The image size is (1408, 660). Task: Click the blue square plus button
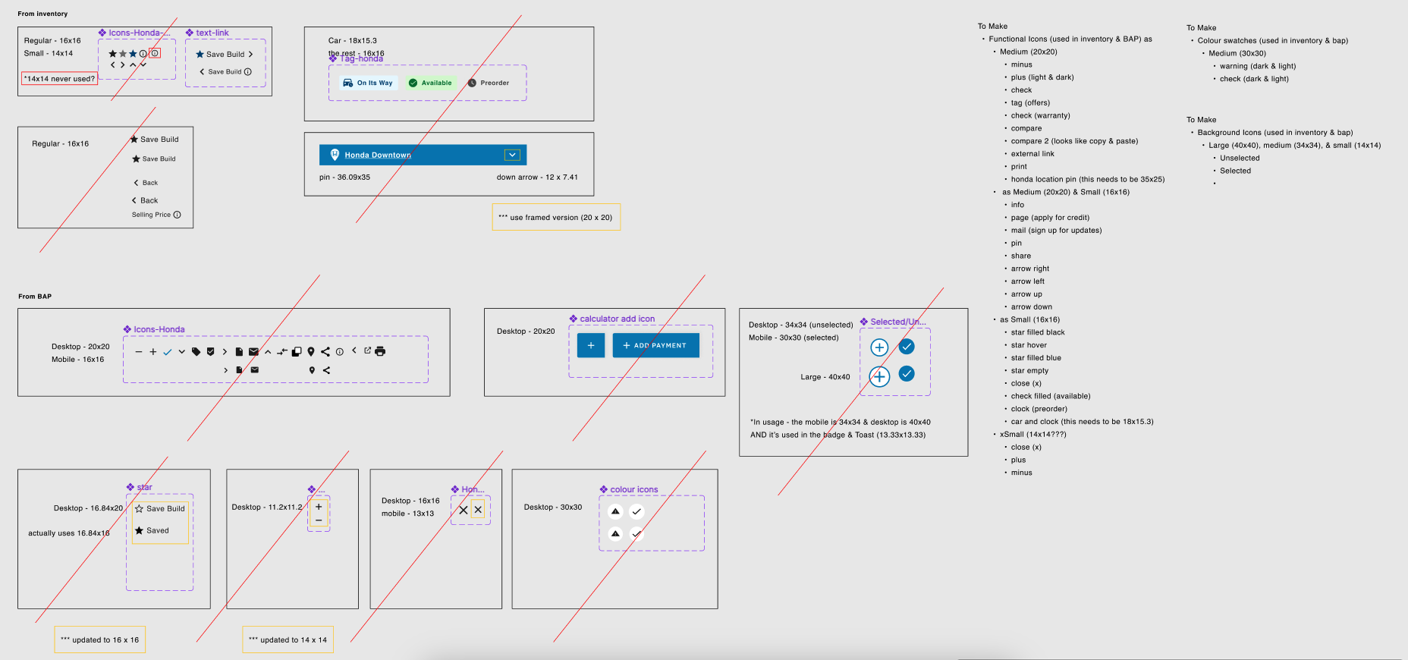click(591, 345)
